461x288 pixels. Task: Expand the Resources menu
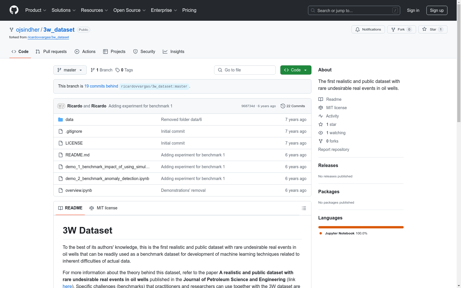[x=95, y=10]
